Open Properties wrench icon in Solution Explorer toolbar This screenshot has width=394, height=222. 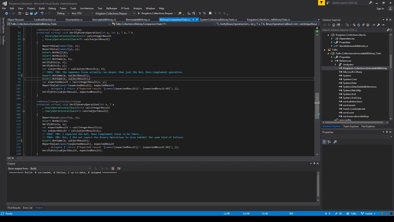click(378, 25)
